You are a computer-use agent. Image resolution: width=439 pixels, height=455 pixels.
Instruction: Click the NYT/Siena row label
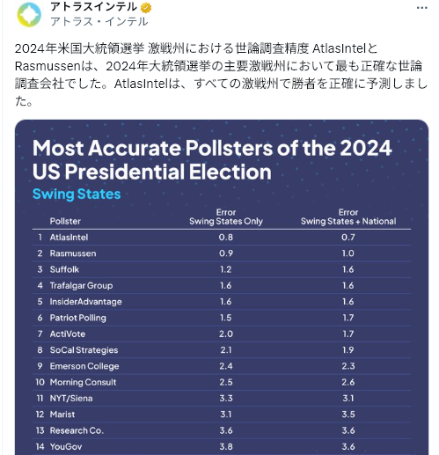coord(71,399)
